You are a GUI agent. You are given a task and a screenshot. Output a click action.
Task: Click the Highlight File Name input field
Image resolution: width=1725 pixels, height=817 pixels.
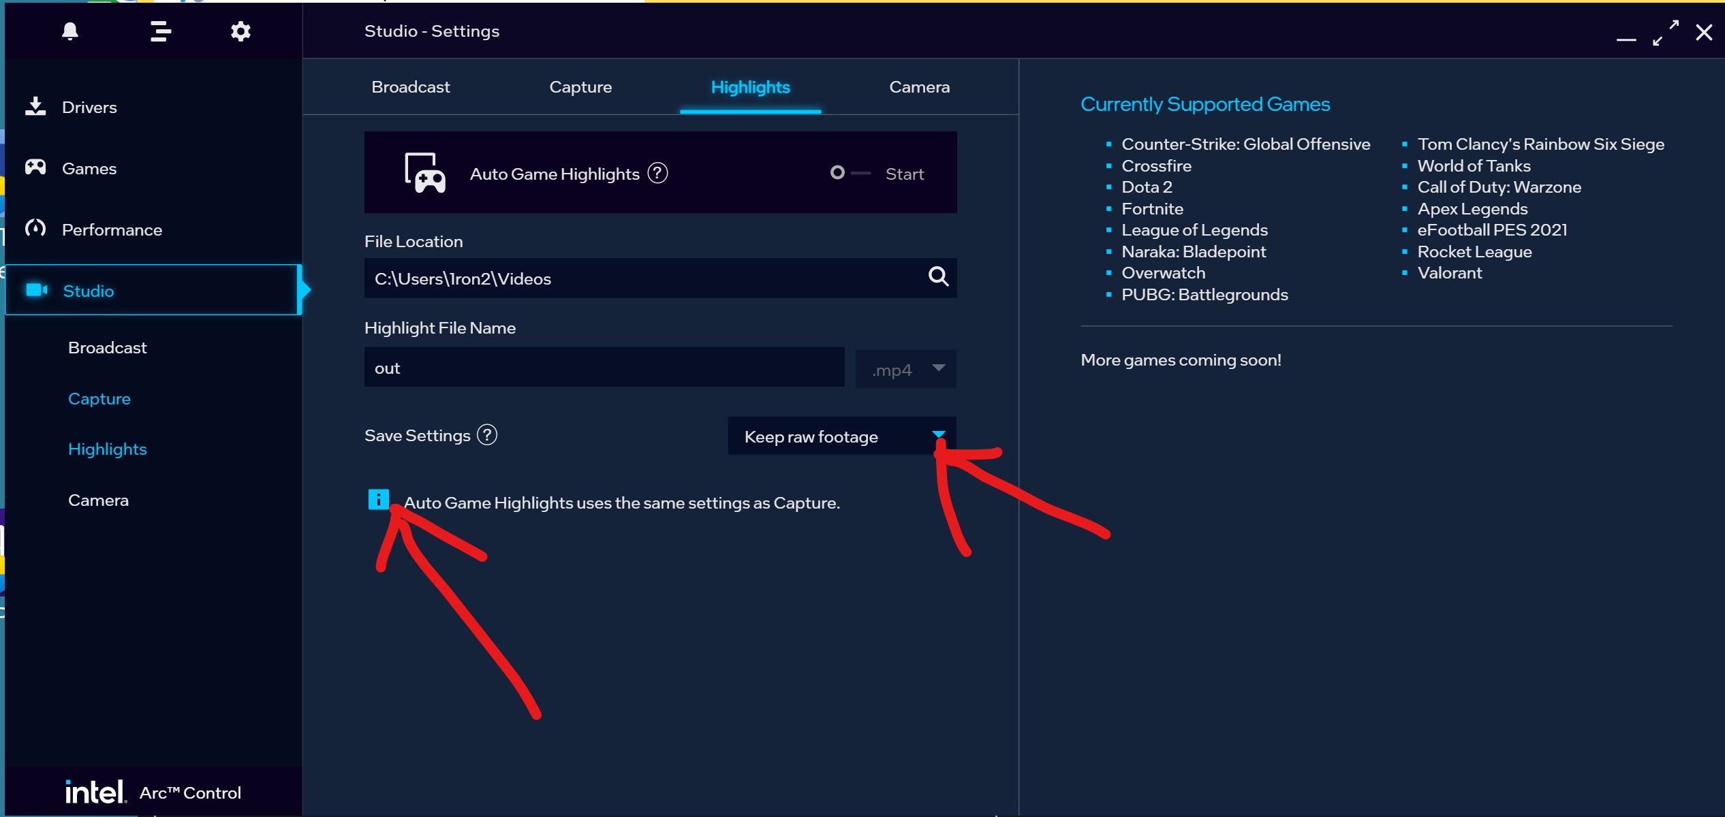[x=604, y=368]
